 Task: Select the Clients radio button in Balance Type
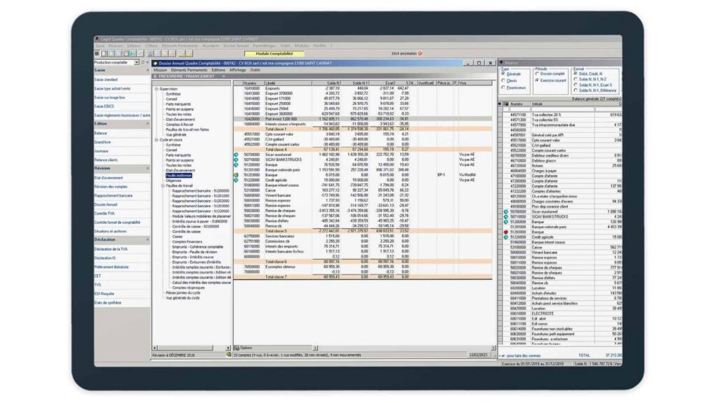503,81
